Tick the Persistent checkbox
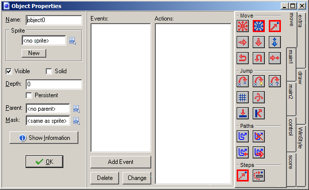 tap(29, 95)
